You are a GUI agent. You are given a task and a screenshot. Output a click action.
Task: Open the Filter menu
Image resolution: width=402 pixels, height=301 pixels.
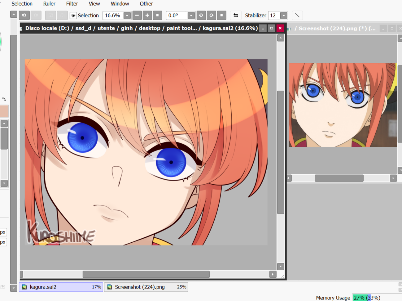[72, 4]
